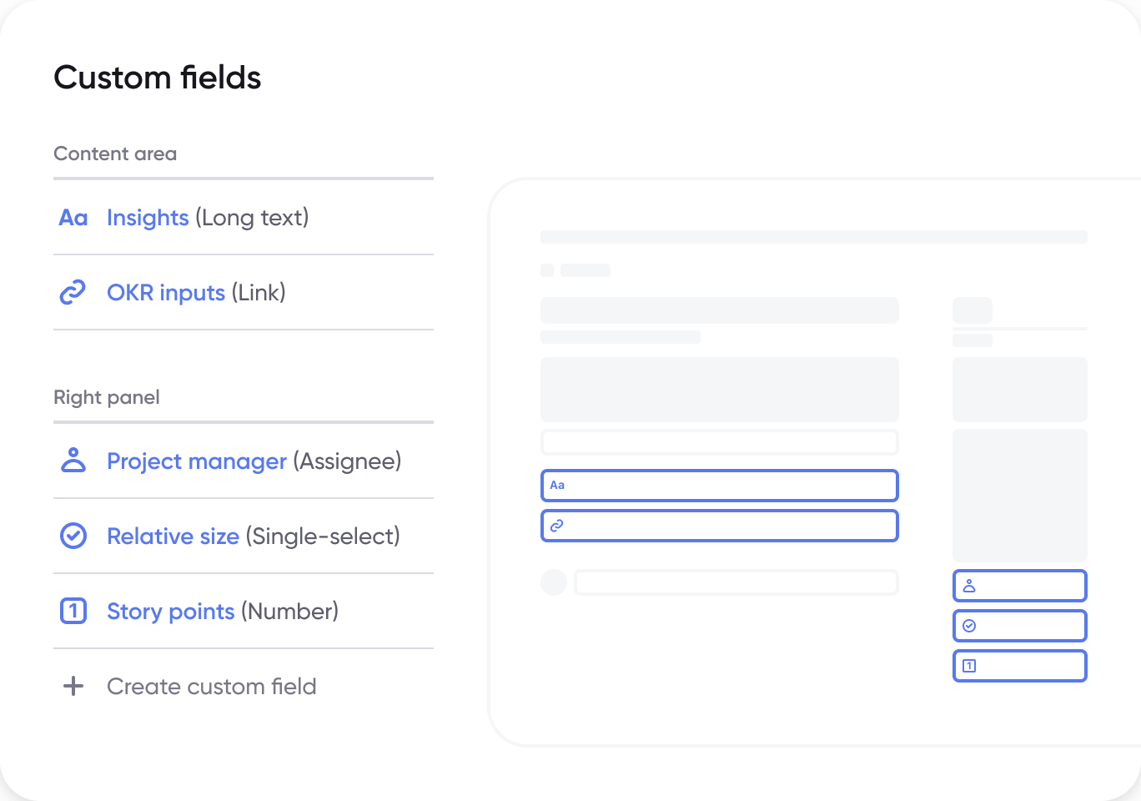Click the checkmark icon in the preview panel
This screenshot has height=801, width=1141.
(x=969, y=626)
